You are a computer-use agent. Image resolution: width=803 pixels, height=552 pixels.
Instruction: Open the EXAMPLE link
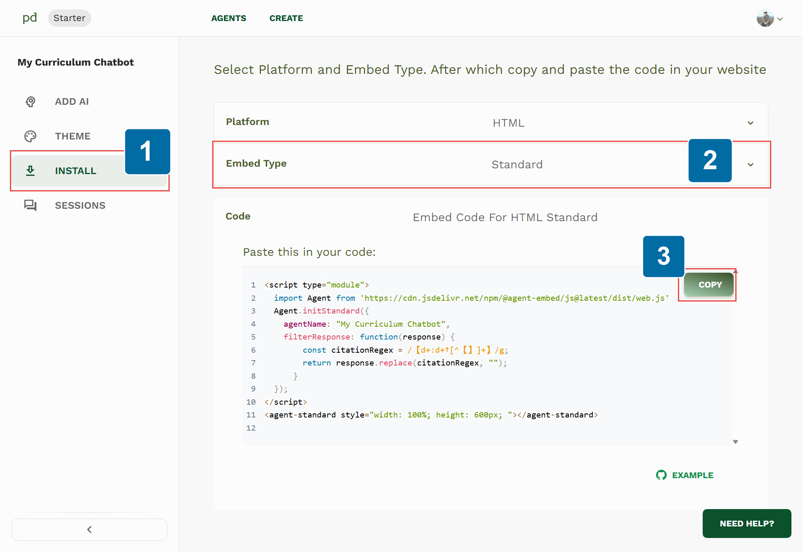tap(692, 475)
